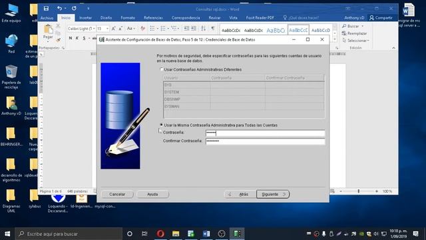Switch to the Diseño tab
Screen dimensions: 426x240
coord(106,18)
